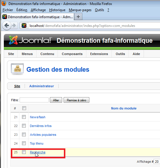The image size is (160, 168).
Task: Open the Articles populaires module
Action: [x=43, y=135]
